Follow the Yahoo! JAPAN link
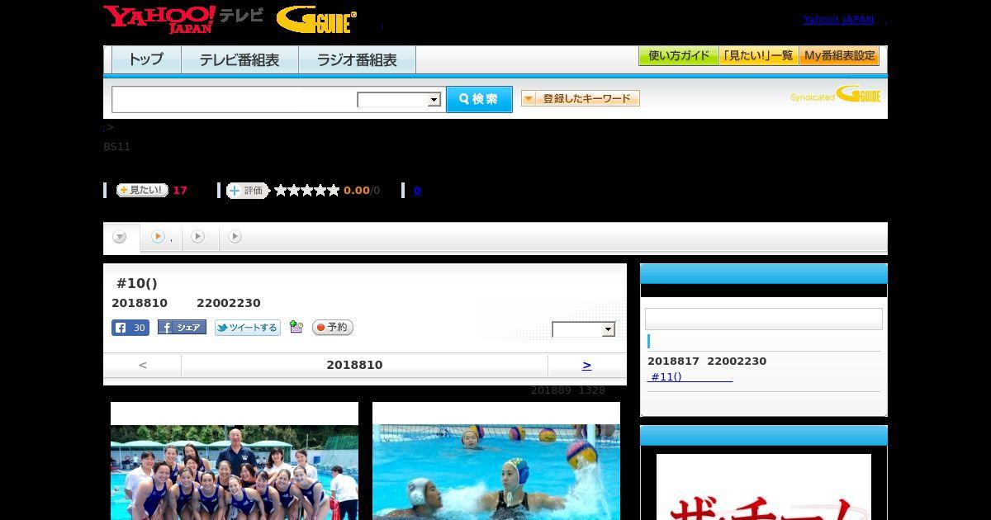This screenshot has height=520, width=991. 838,20
